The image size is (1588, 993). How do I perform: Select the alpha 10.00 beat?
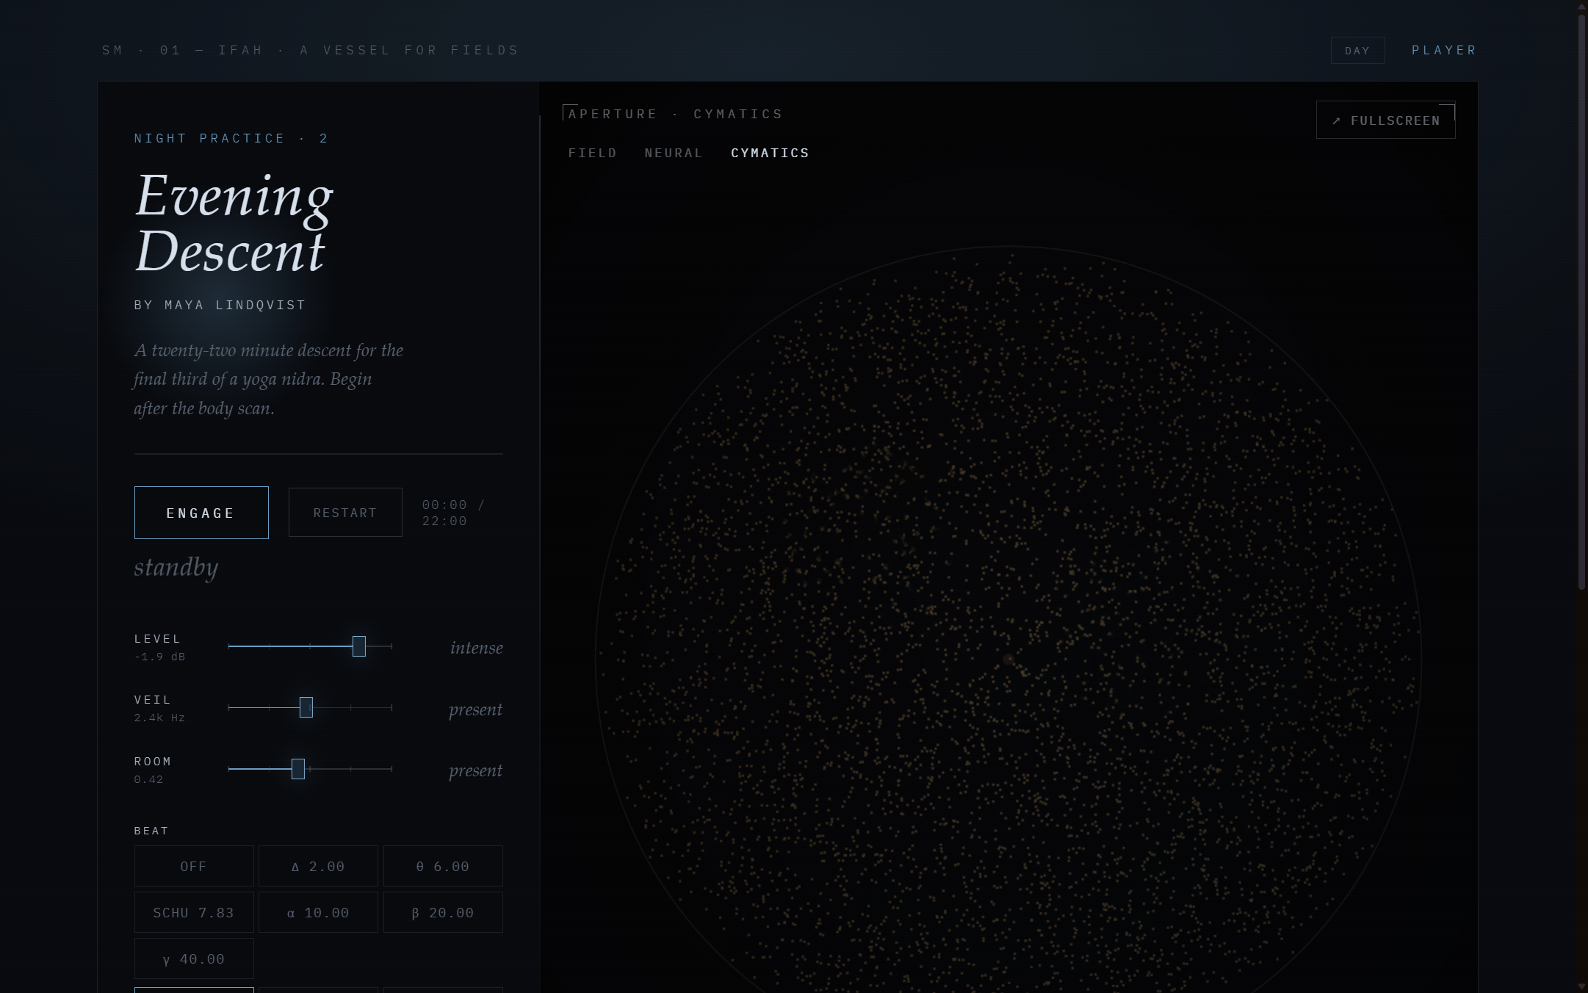click(318, 912)
